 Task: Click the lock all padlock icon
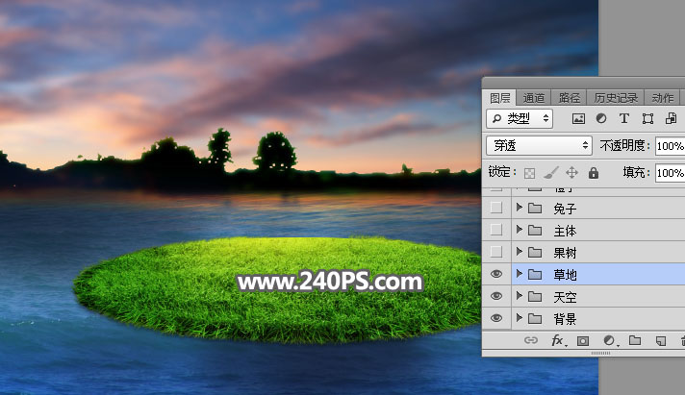[x=594, y=173]
